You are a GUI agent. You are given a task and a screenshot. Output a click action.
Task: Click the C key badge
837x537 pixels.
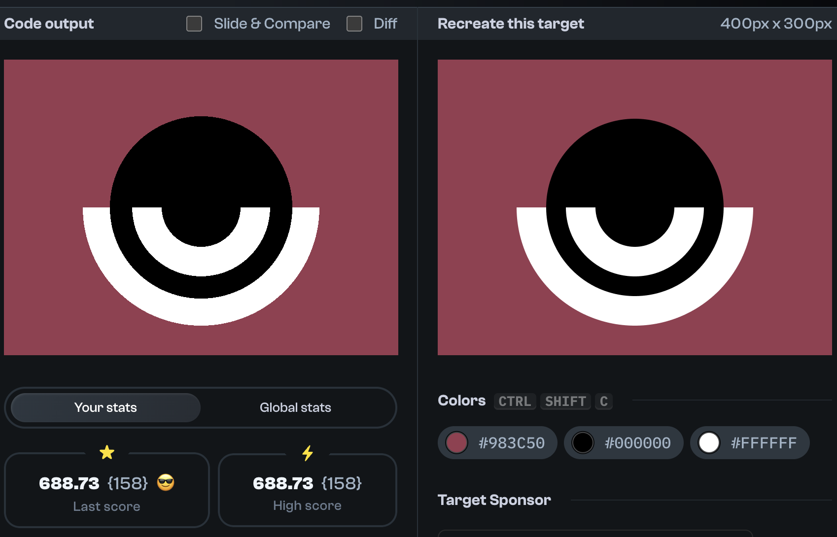pos(604,402)
